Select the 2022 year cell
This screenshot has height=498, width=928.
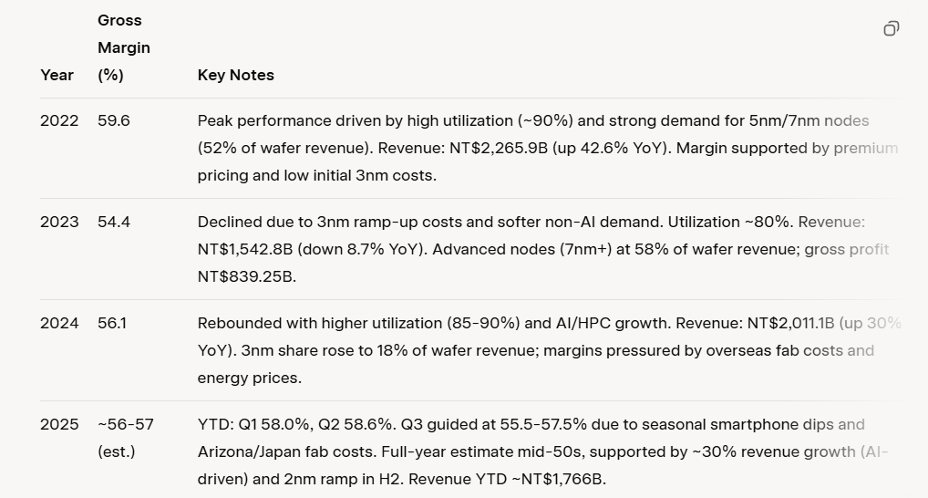(59, 121)
